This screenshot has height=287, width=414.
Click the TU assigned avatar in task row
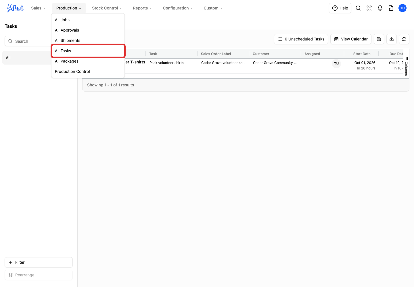pyautogui.click(x=336, y=64)
